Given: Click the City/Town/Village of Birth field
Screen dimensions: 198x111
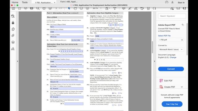Looking at the screenshot, I should [x=67, y=27].
